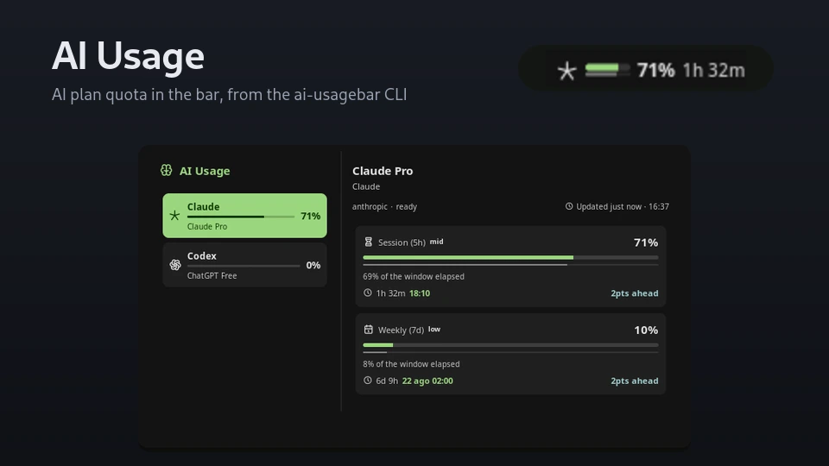The height and width of the screenshot is (466, 829).
Task: Click the clock icon beside 6d 9h
Action: 368,381
